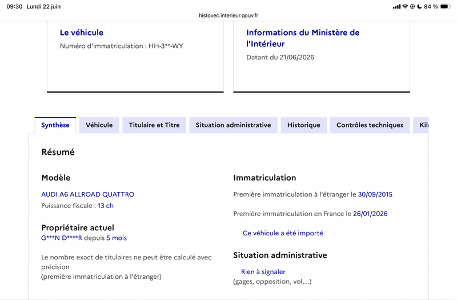Tap 'Informations du Ministère de l'Intérieur' heading
Viewport: 457px width, 300px height.
point(303,38)
